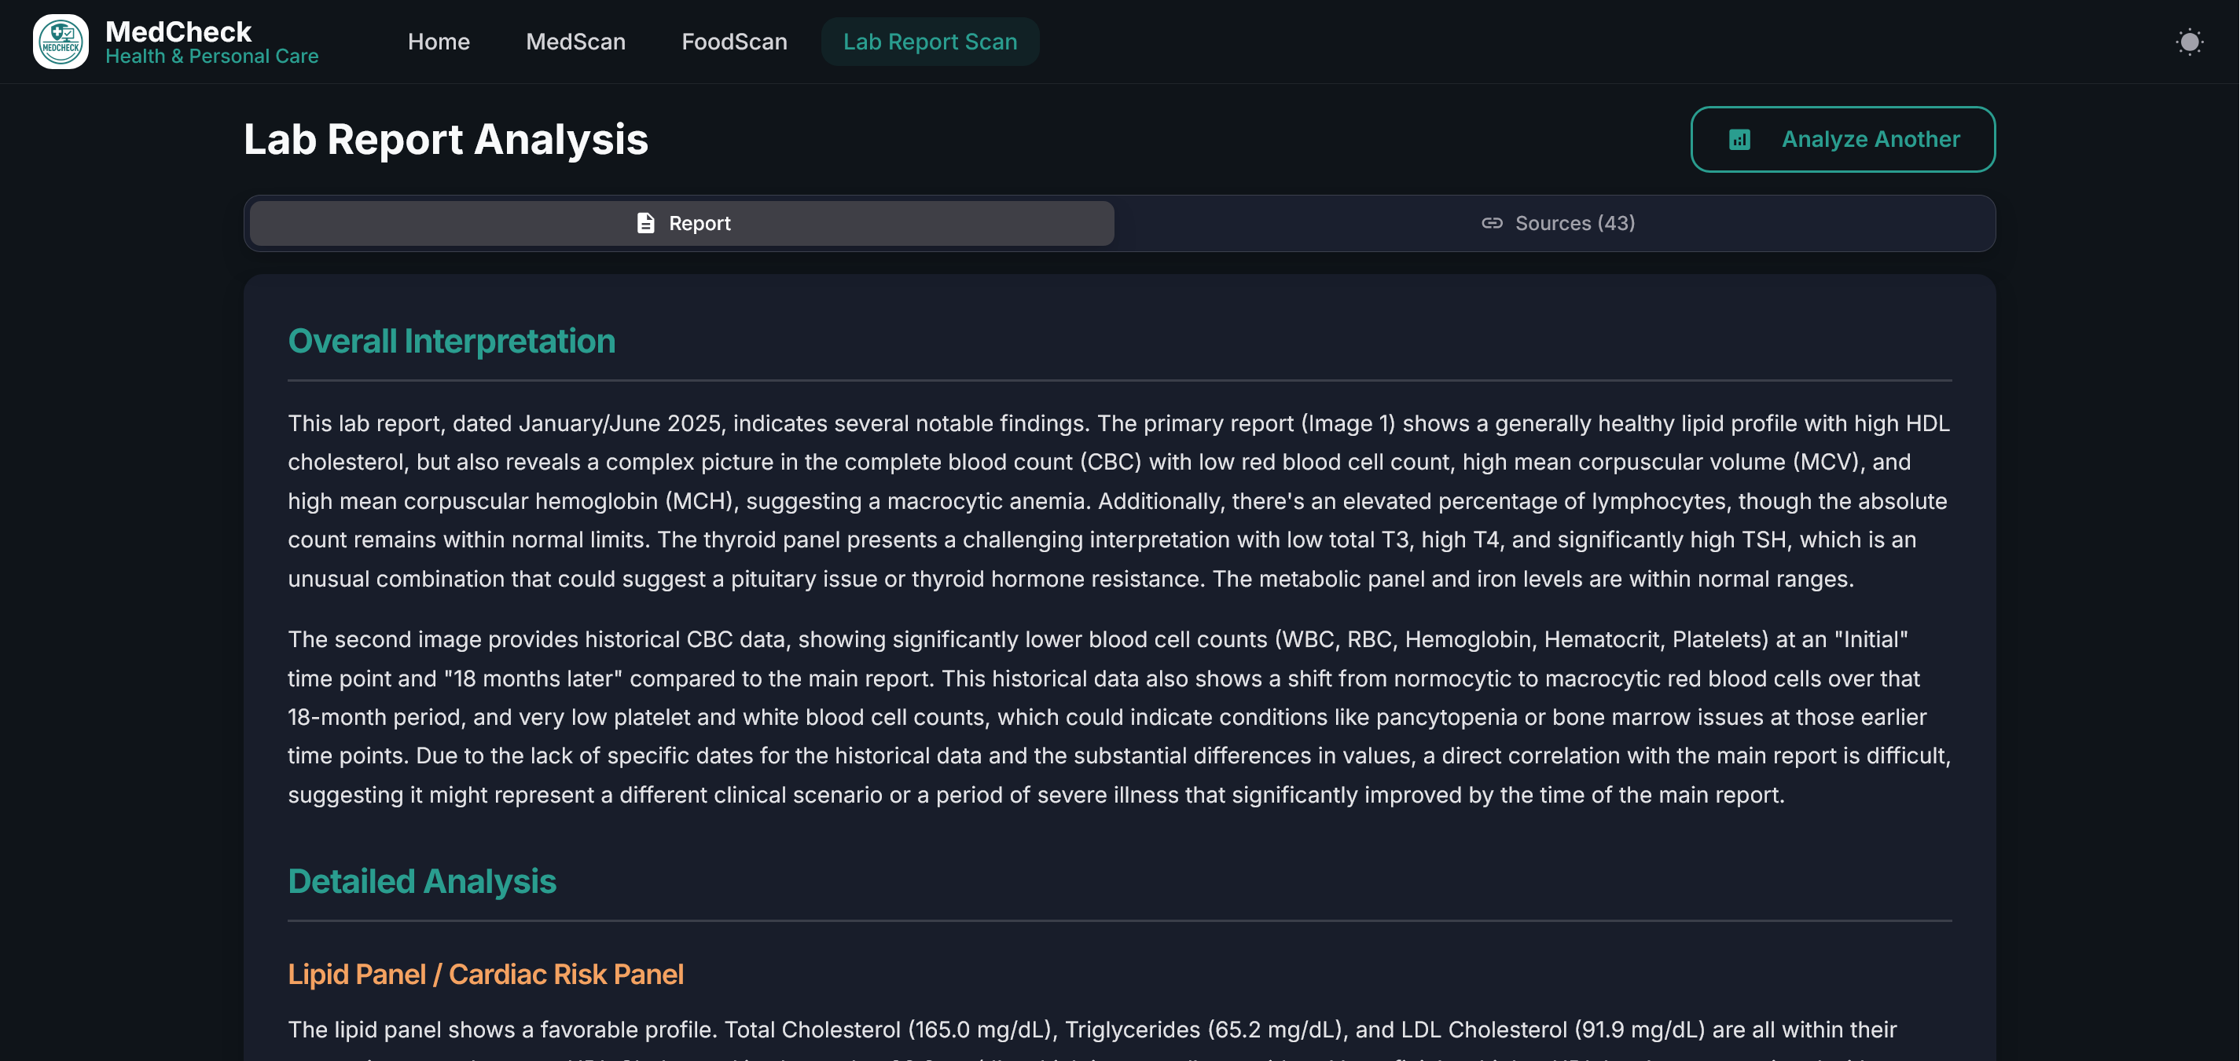Click the Analyze Another button
Screen dimensions: 2240x1061
coord(1842,139)
